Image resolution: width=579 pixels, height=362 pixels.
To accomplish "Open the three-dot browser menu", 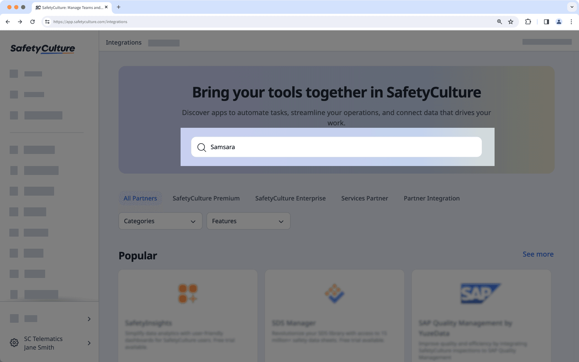I will tap(571, 21).
